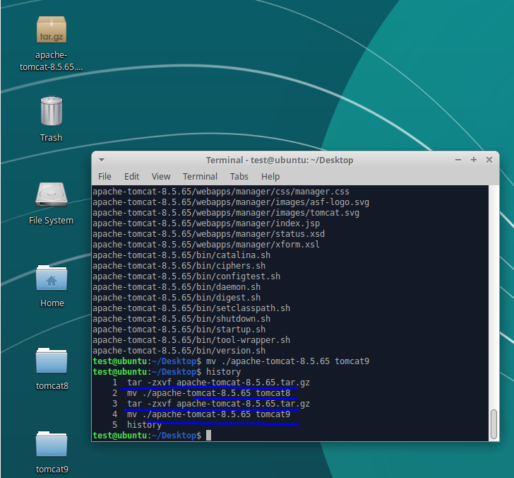
Task: Click the line ending 'bin/catalina.sh'
Action: (x=181, y=255)
